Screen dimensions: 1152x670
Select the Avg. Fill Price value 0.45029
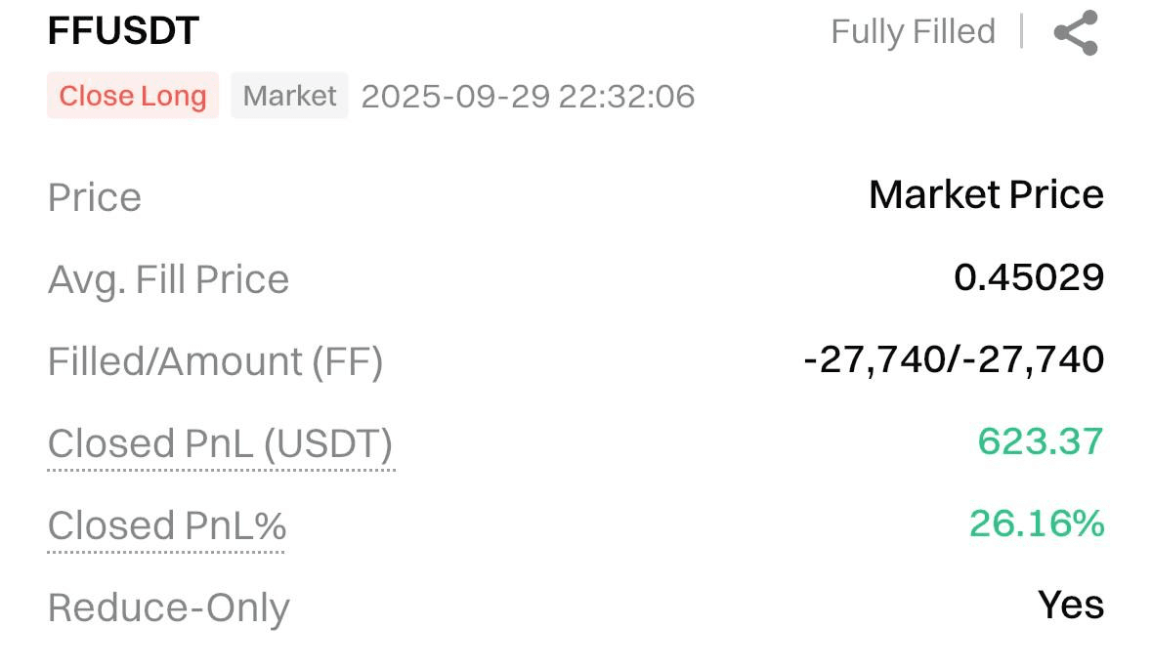pyautogui.click(x=1029, y=277)
